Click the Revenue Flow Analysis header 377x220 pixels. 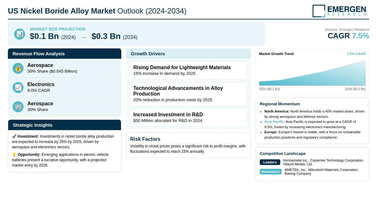pos(64,54)
